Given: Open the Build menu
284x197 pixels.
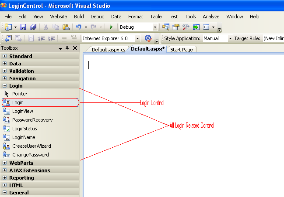Looking at the screenshot, I should tap(79, 17).
